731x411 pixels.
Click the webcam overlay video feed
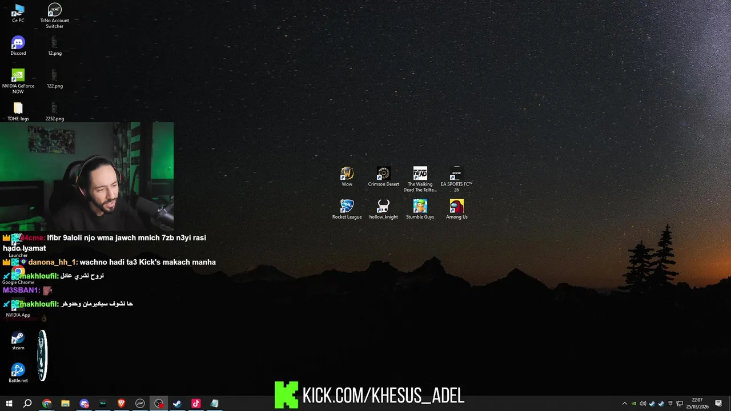(87, 176)
